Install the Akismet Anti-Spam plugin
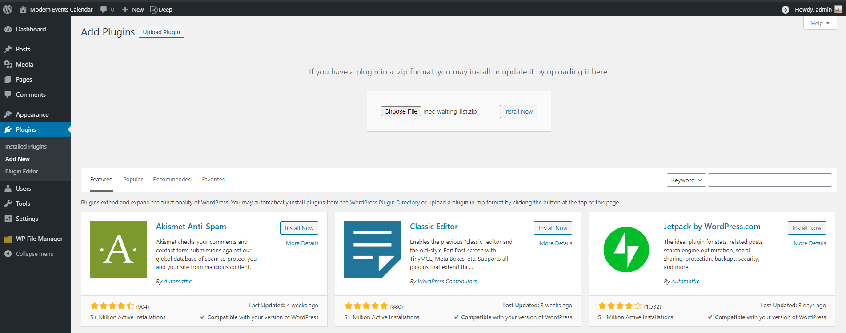Image resolution: width=846 pixels, height=333 pixels. pyautogui.click(x=299, y=228)
